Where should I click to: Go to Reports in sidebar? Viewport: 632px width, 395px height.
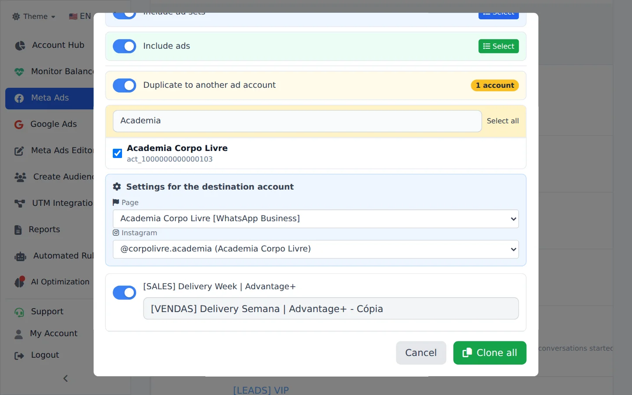point(44,230)
